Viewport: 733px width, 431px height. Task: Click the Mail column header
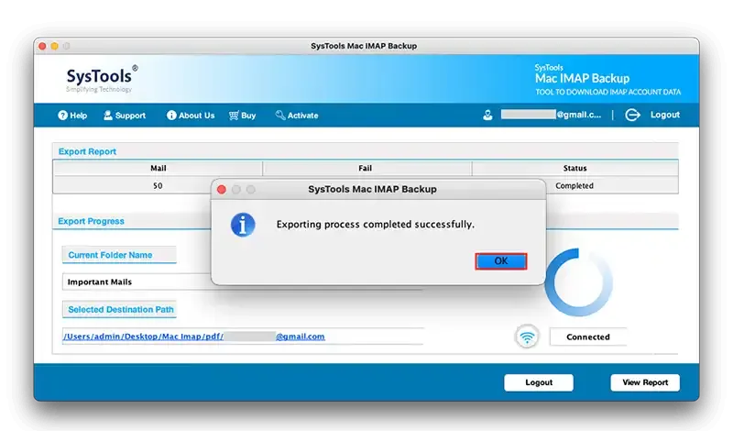coord(158,168)
